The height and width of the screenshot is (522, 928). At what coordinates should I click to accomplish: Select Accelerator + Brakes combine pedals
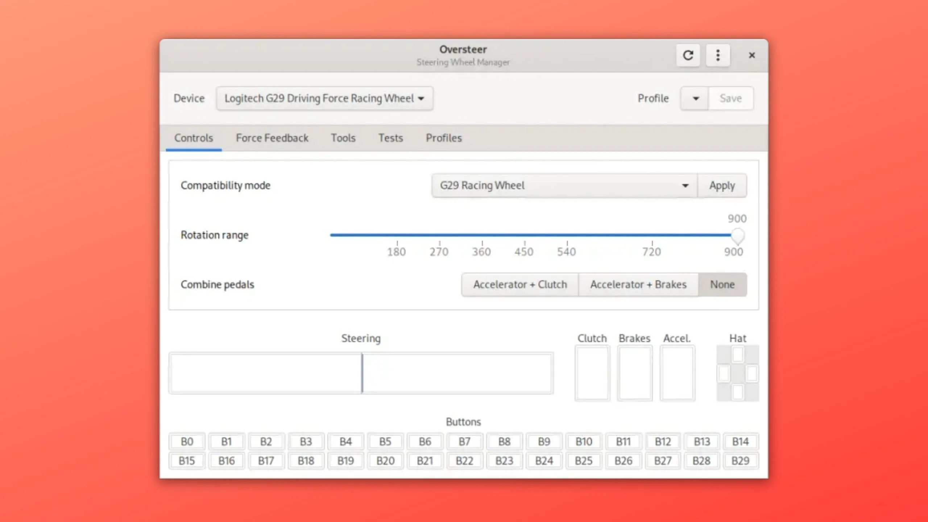point(638,284)
